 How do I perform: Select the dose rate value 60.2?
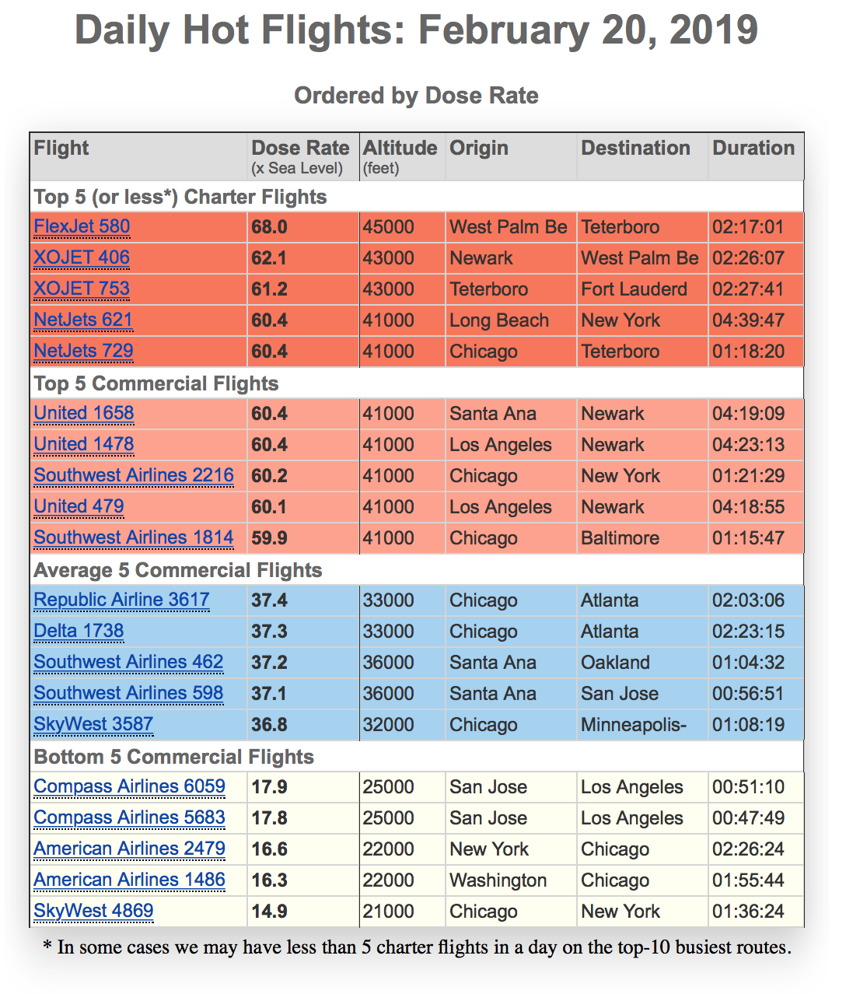(x=269, y=476)
